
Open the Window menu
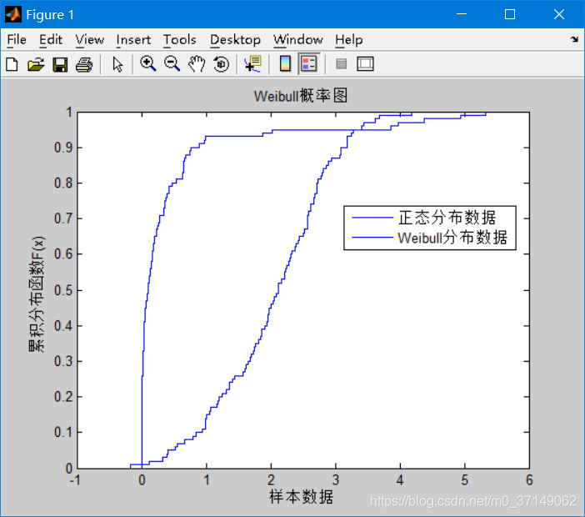pyautogui.click(x=298, y=39)
